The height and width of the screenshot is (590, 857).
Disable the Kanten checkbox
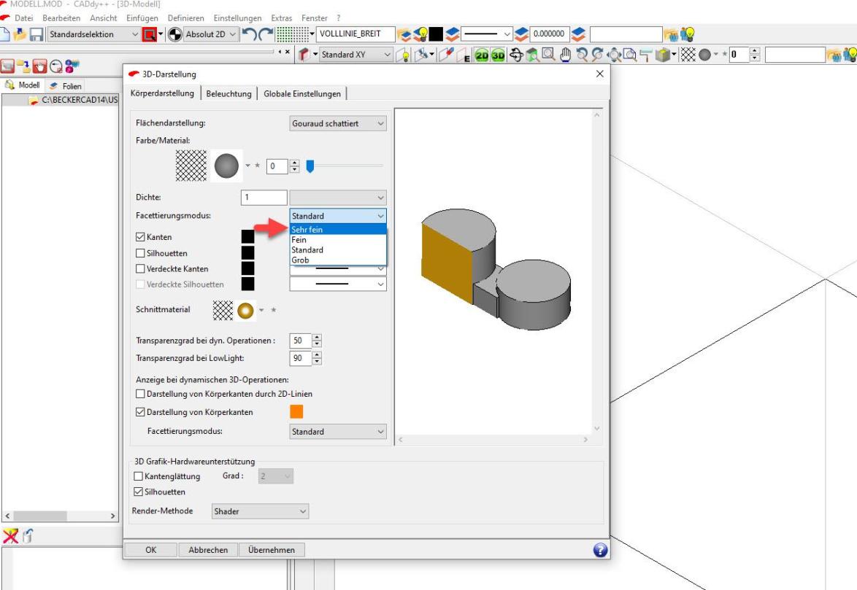click(141, 237)
